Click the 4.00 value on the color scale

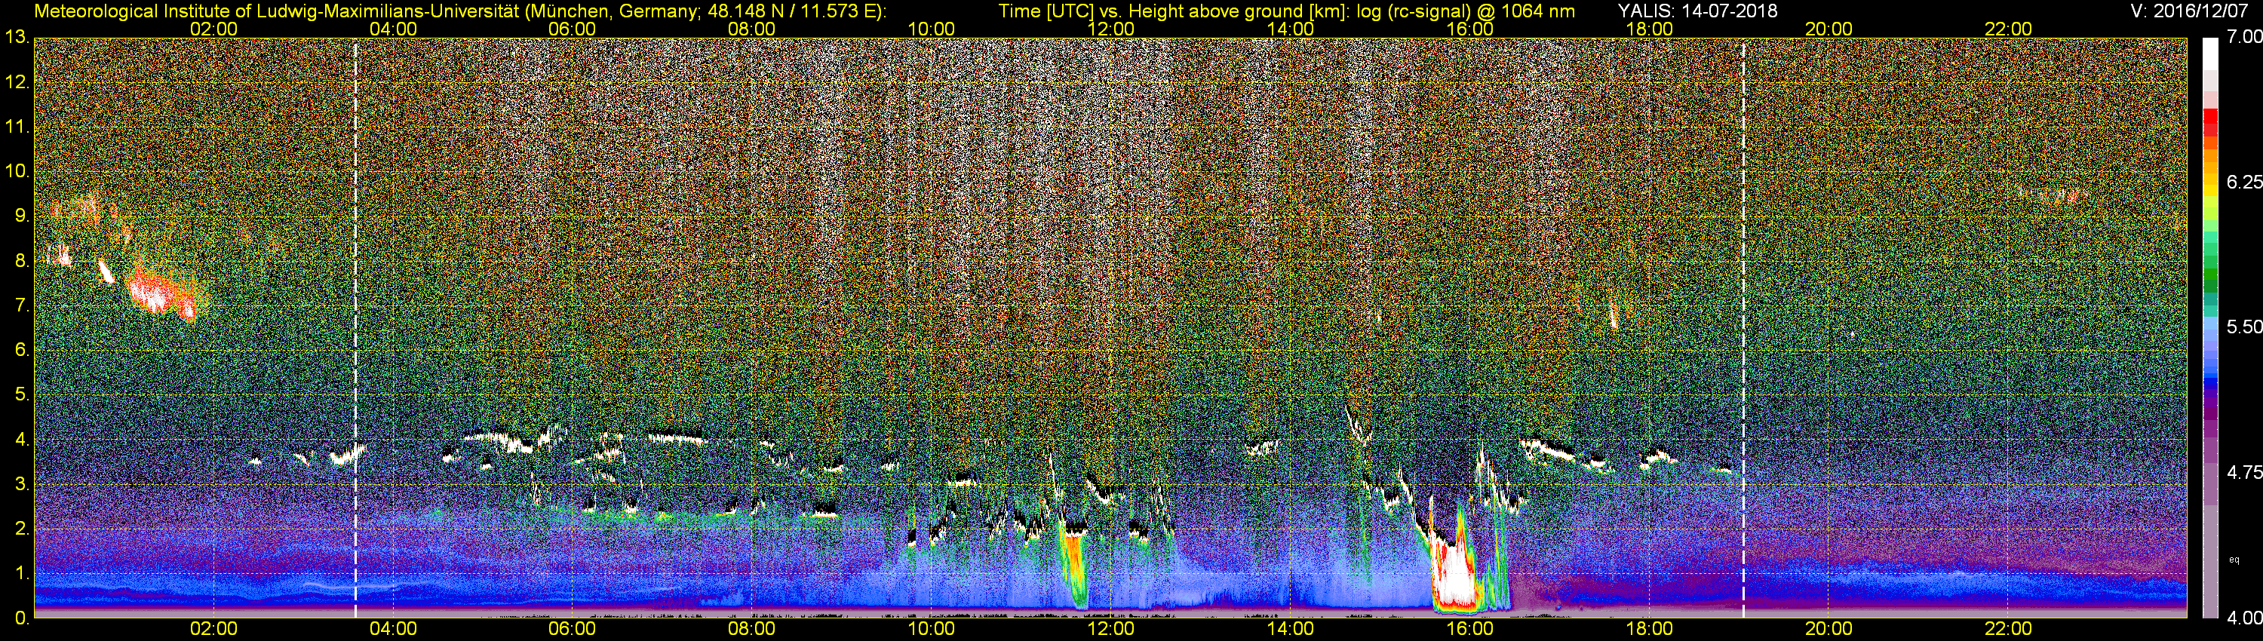pyautogui.click(x=2243, y=618)
